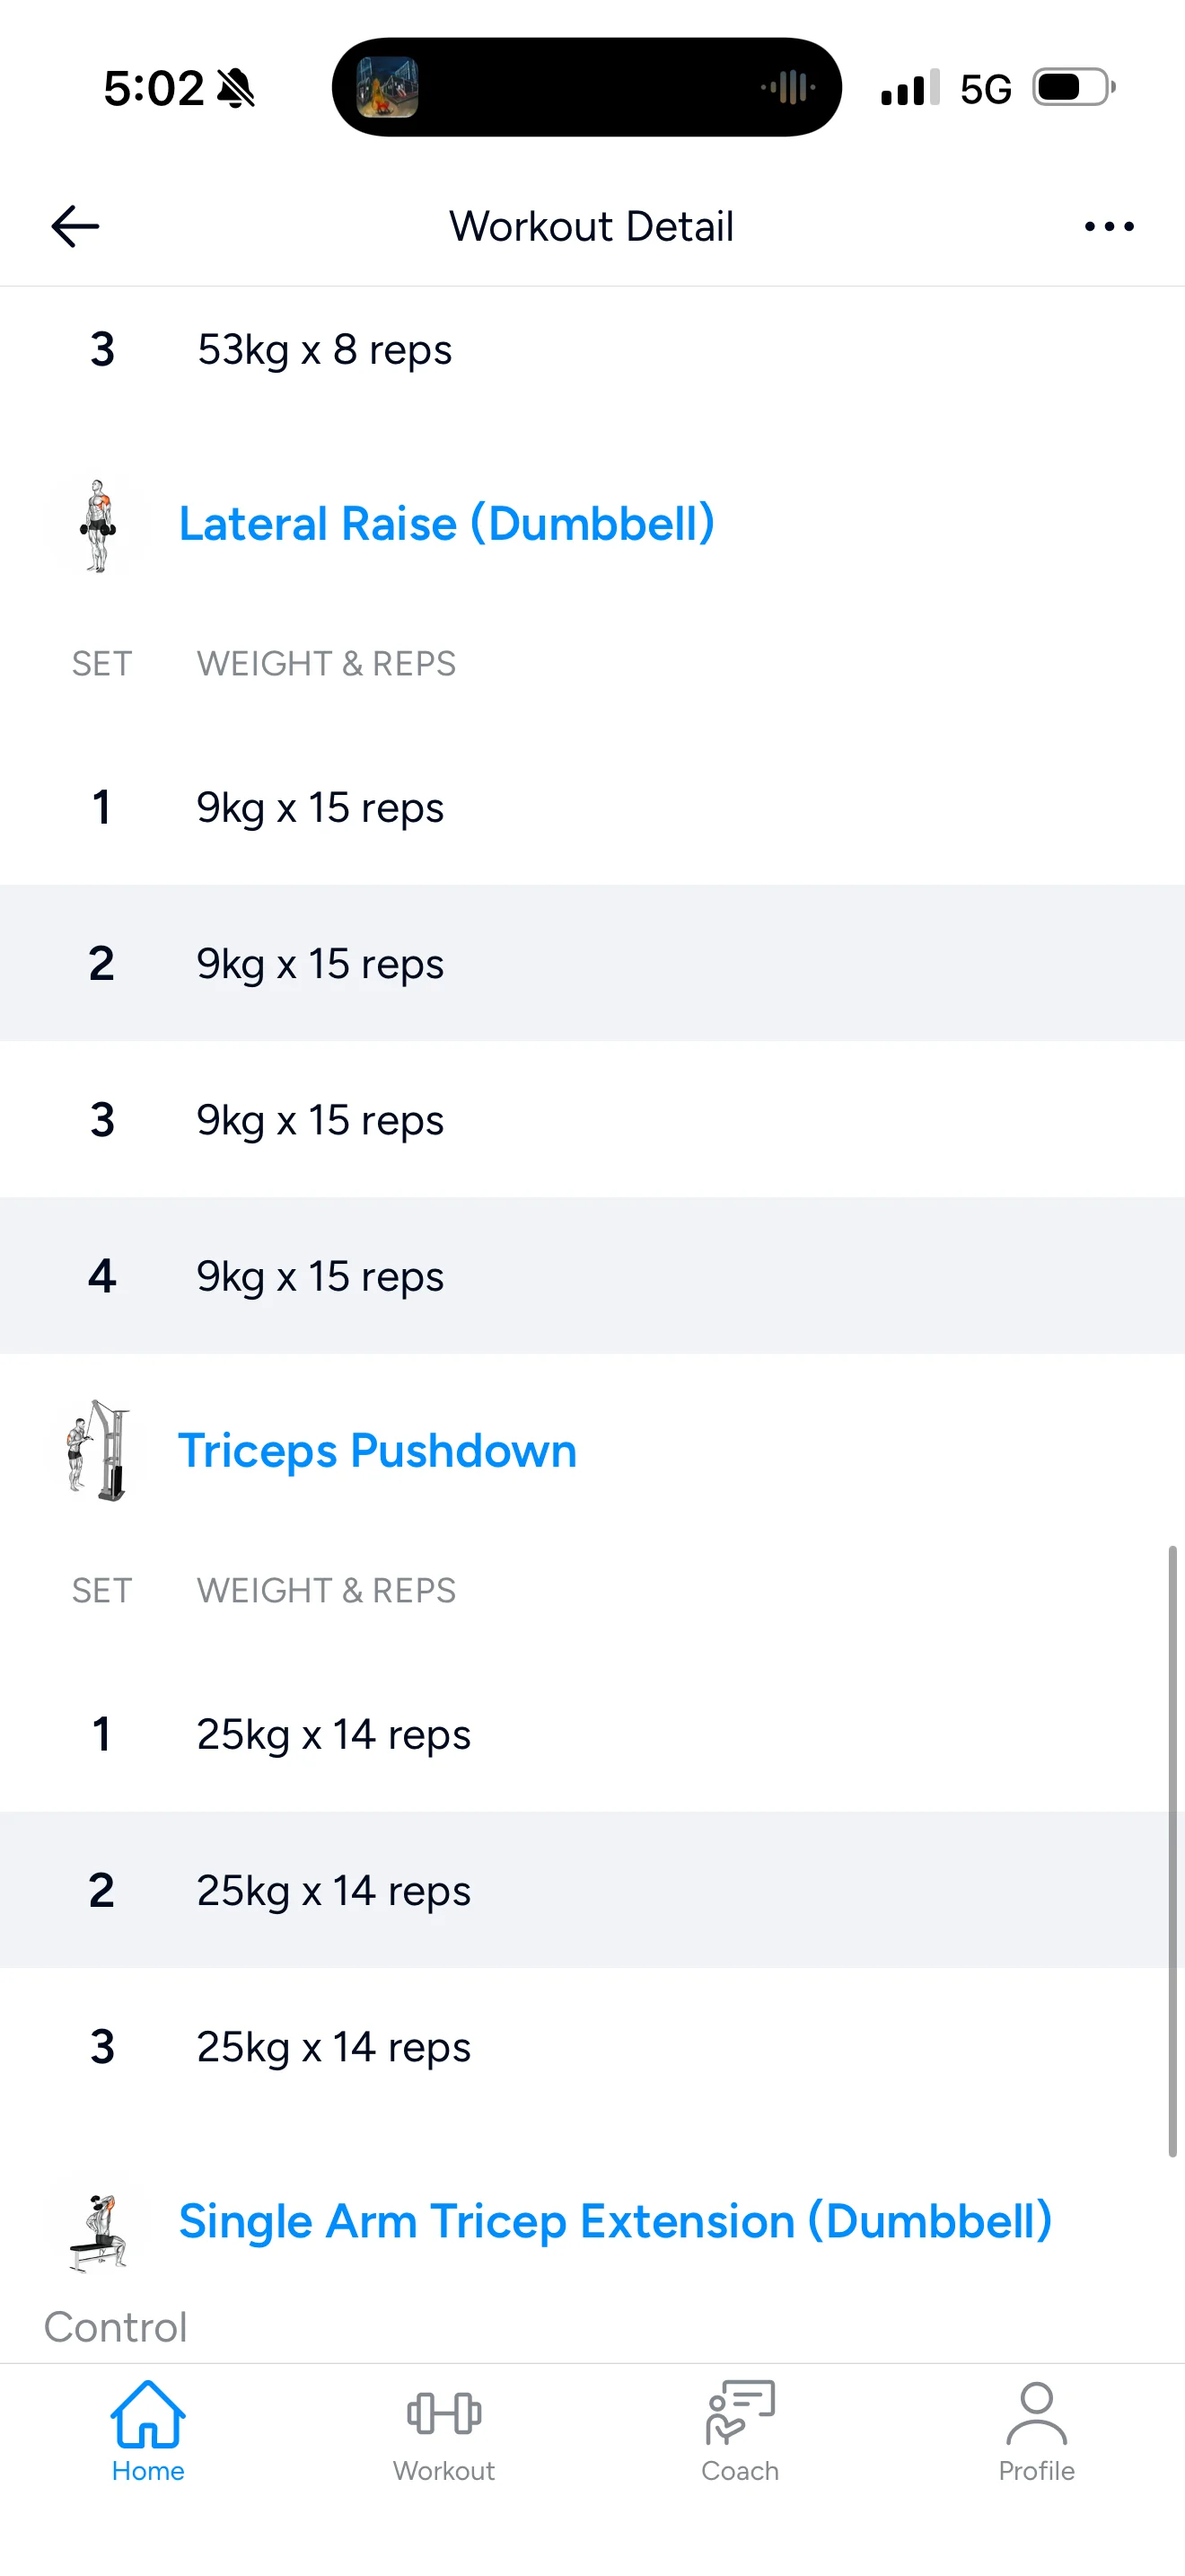Tap the battery icon in status bar
Screen dimensions: 1185x2576
pyautogui.click(x=1073, y=88)
